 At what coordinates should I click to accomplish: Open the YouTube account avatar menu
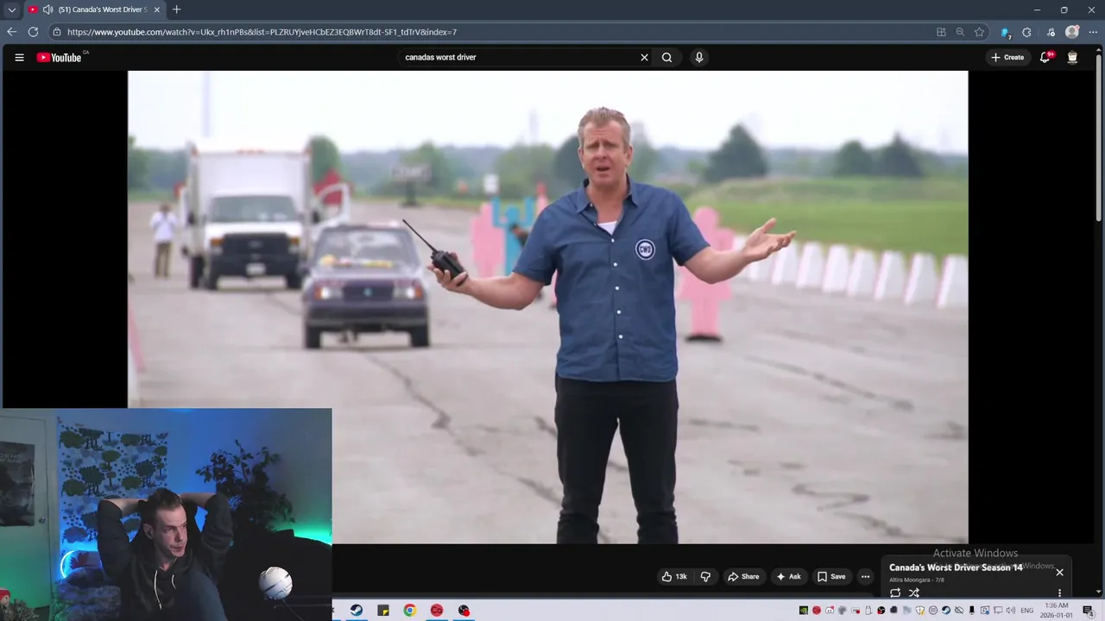tap(1072, 58)
